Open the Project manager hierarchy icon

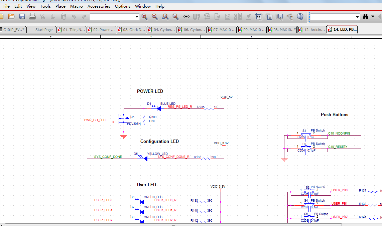290,17
